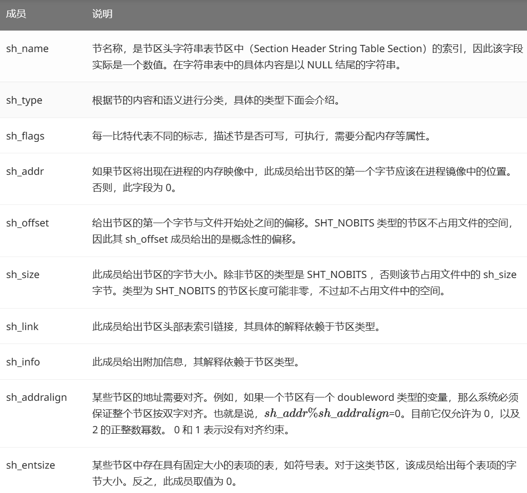Click the 说明 column header
Screen dimensions: 527x493
tap(102, 14)
